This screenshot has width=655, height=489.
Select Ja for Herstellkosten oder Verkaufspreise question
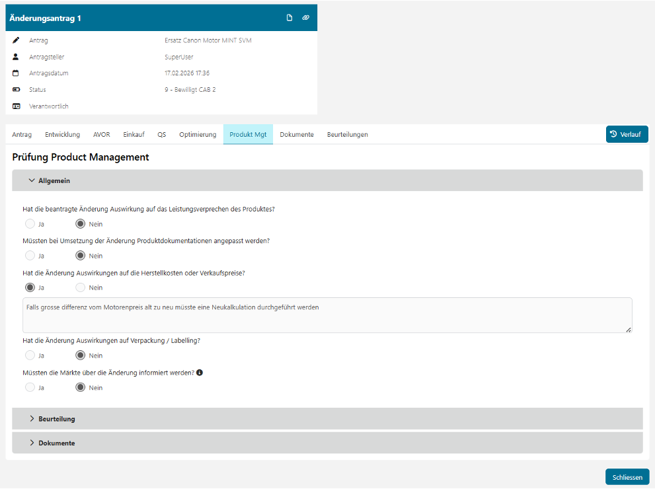tap(30, 287)
